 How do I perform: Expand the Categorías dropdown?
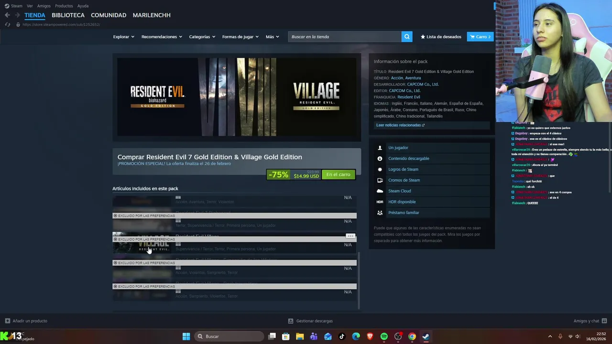tap(202, 37)
